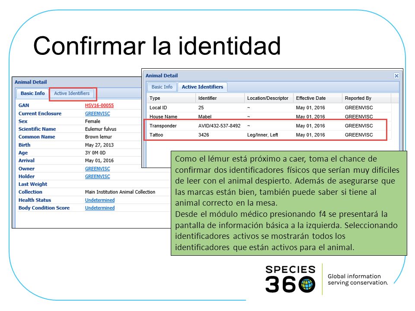
Task: Sort by the Identifier column header
Action: [x=220, y=98]
